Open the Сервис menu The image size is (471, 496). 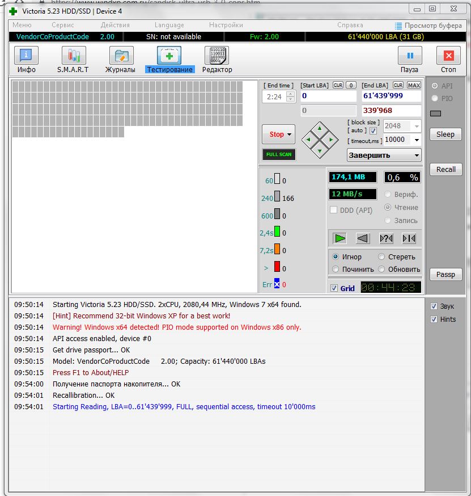coord(62,25)
